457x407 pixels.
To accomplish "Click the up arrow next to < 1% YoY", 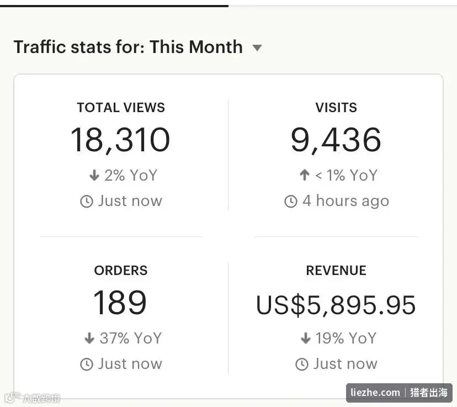I will pos(305,175).
